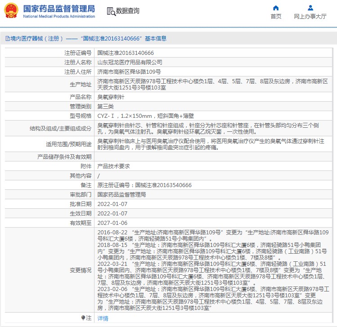Select production address text starting 济南市高新区天辰路978号

[212, 85]
